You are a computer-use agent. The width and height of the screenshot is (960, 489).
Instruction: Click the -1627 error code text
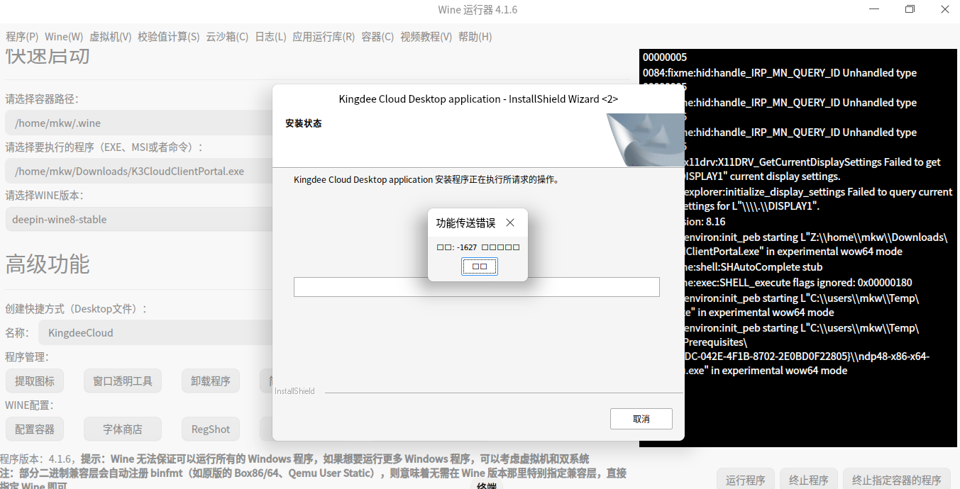coord(467,247)
